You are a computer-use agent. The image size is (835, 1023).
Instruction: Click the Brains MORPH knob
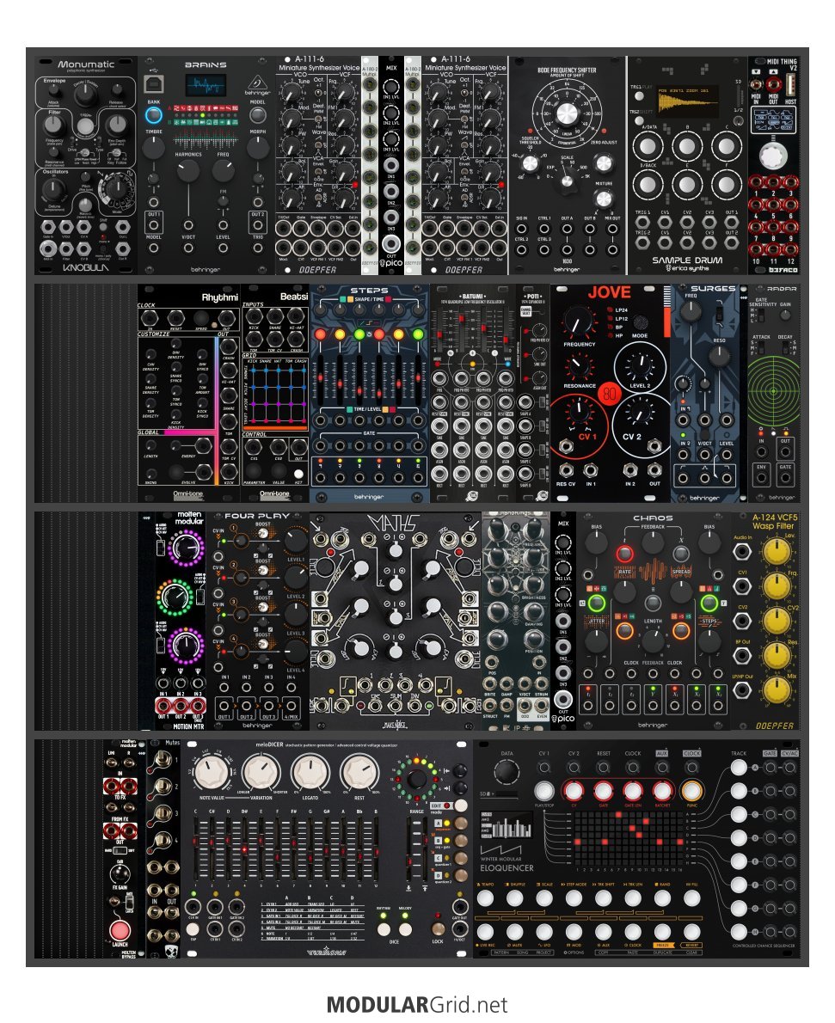coord(258,148)
